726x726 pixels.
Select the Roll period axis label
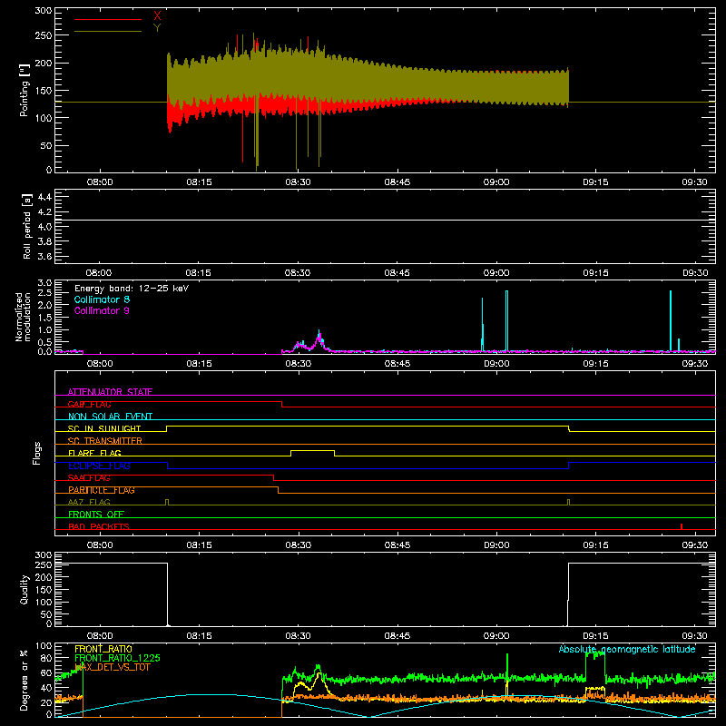[x=27, y=226]
